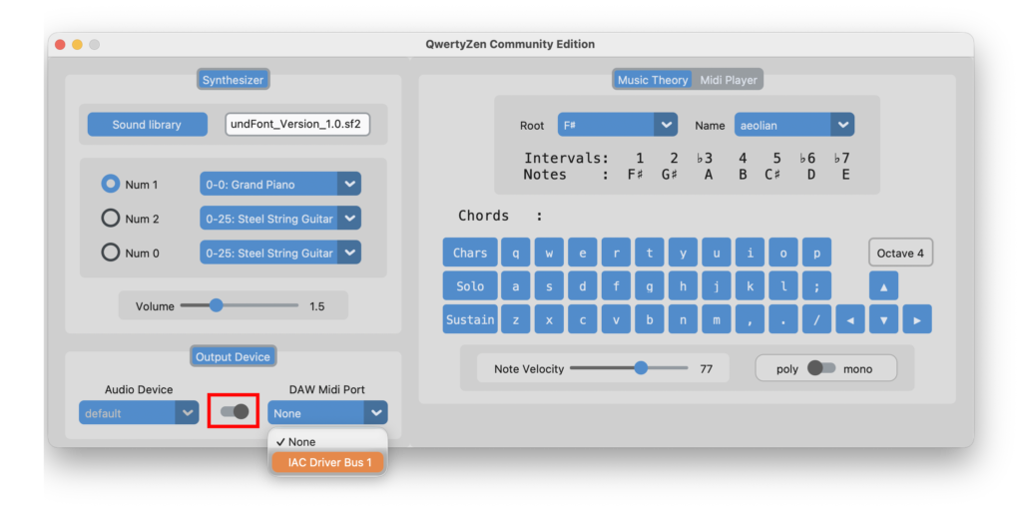Click the k key button
This screenshot has height=511, width=1022.
(x=750, y=286)
